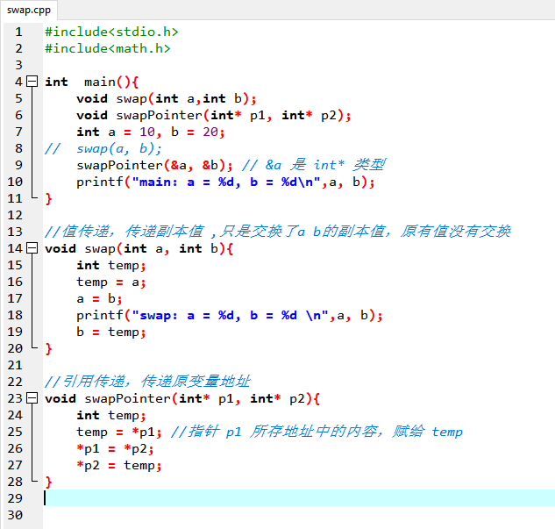Image resolution: width=555 pixels, height=529 pixels.
Task: Place cursor on "int temp;" in swap function
Action: (110, 265)
